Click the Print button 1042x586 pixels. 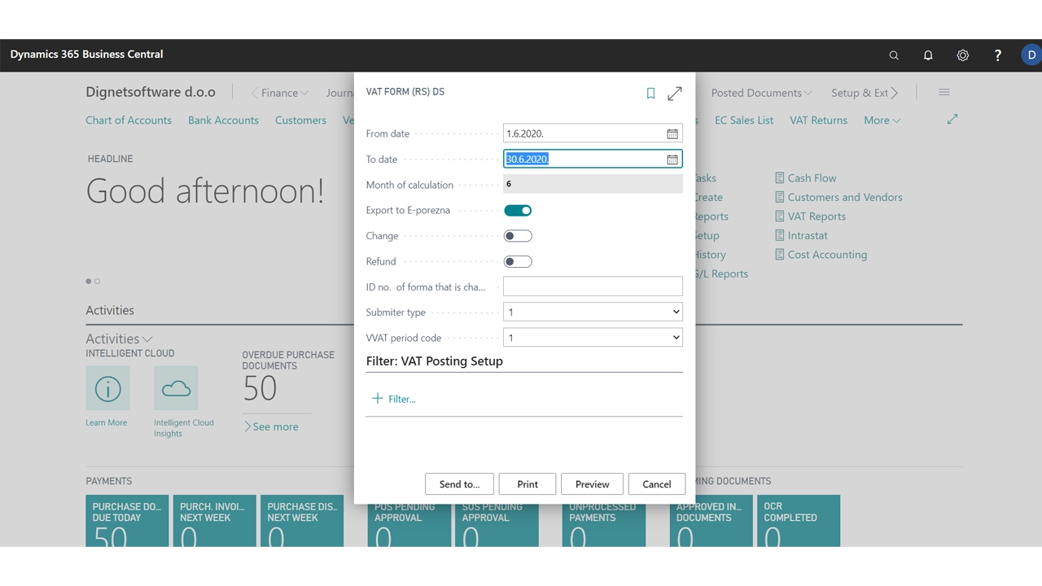coord(528,484)
